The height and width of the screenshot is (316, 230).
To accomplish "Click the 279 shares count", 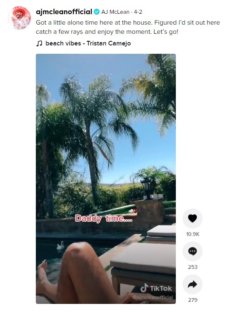I will 192,300.
